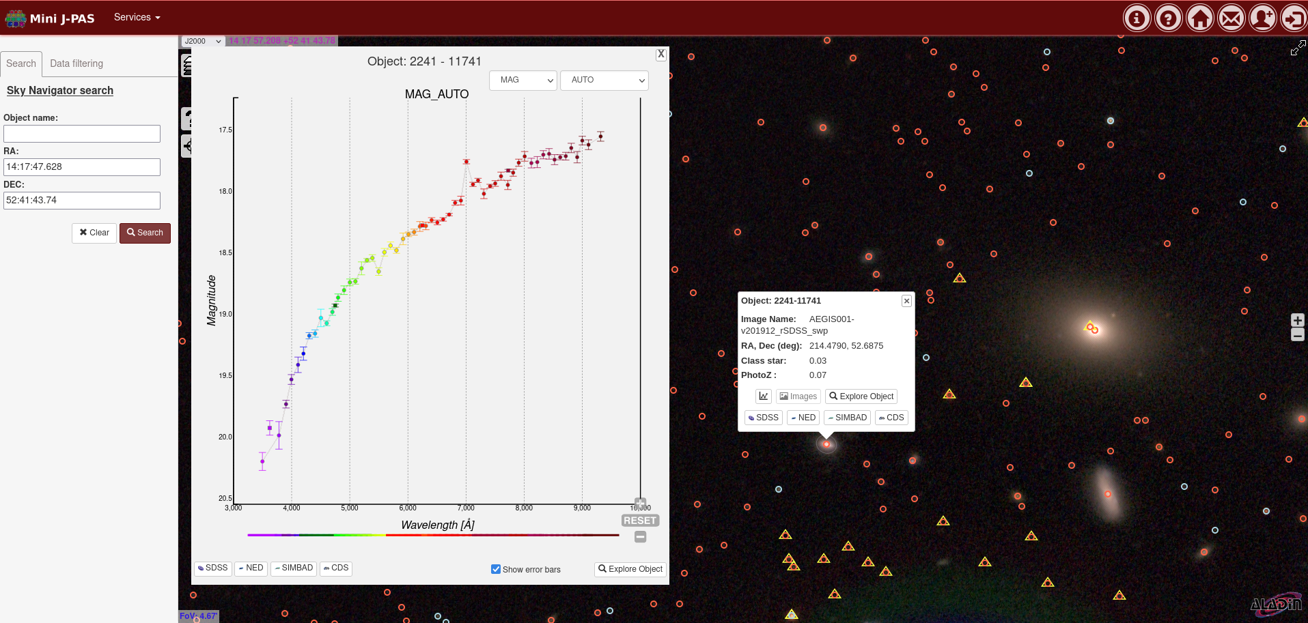The width and height of the screenshot is (1308, 623).
Task: Open chart icon in object popup
Action: click(x=764, y=396)
